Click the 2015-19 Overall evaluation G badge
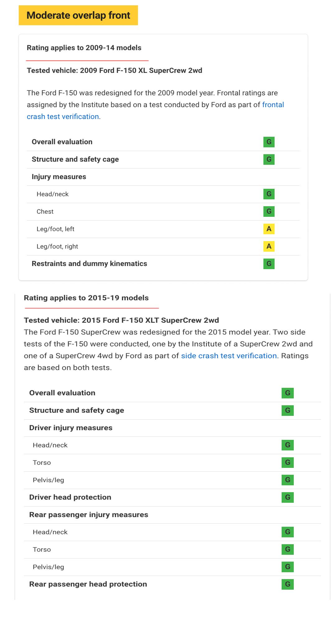Screen dimensions: 336x623 coord(287,393)
